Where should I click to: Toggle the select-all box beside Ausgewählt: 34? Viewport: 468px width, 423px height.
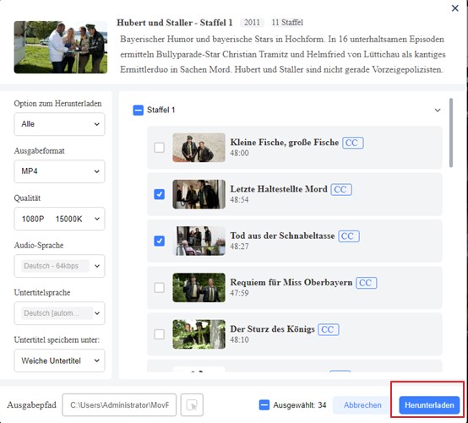point(264,404)
